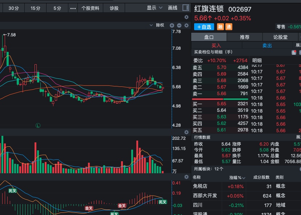Open the 个股资料 page
The image size is (301, 215).
tap(90, 8)
